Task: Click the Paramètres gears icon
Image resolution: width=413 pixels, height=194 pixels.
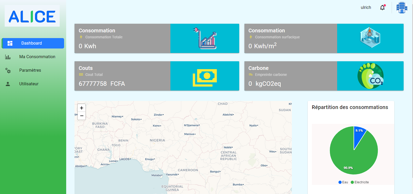Action: [x=8, y=70]
